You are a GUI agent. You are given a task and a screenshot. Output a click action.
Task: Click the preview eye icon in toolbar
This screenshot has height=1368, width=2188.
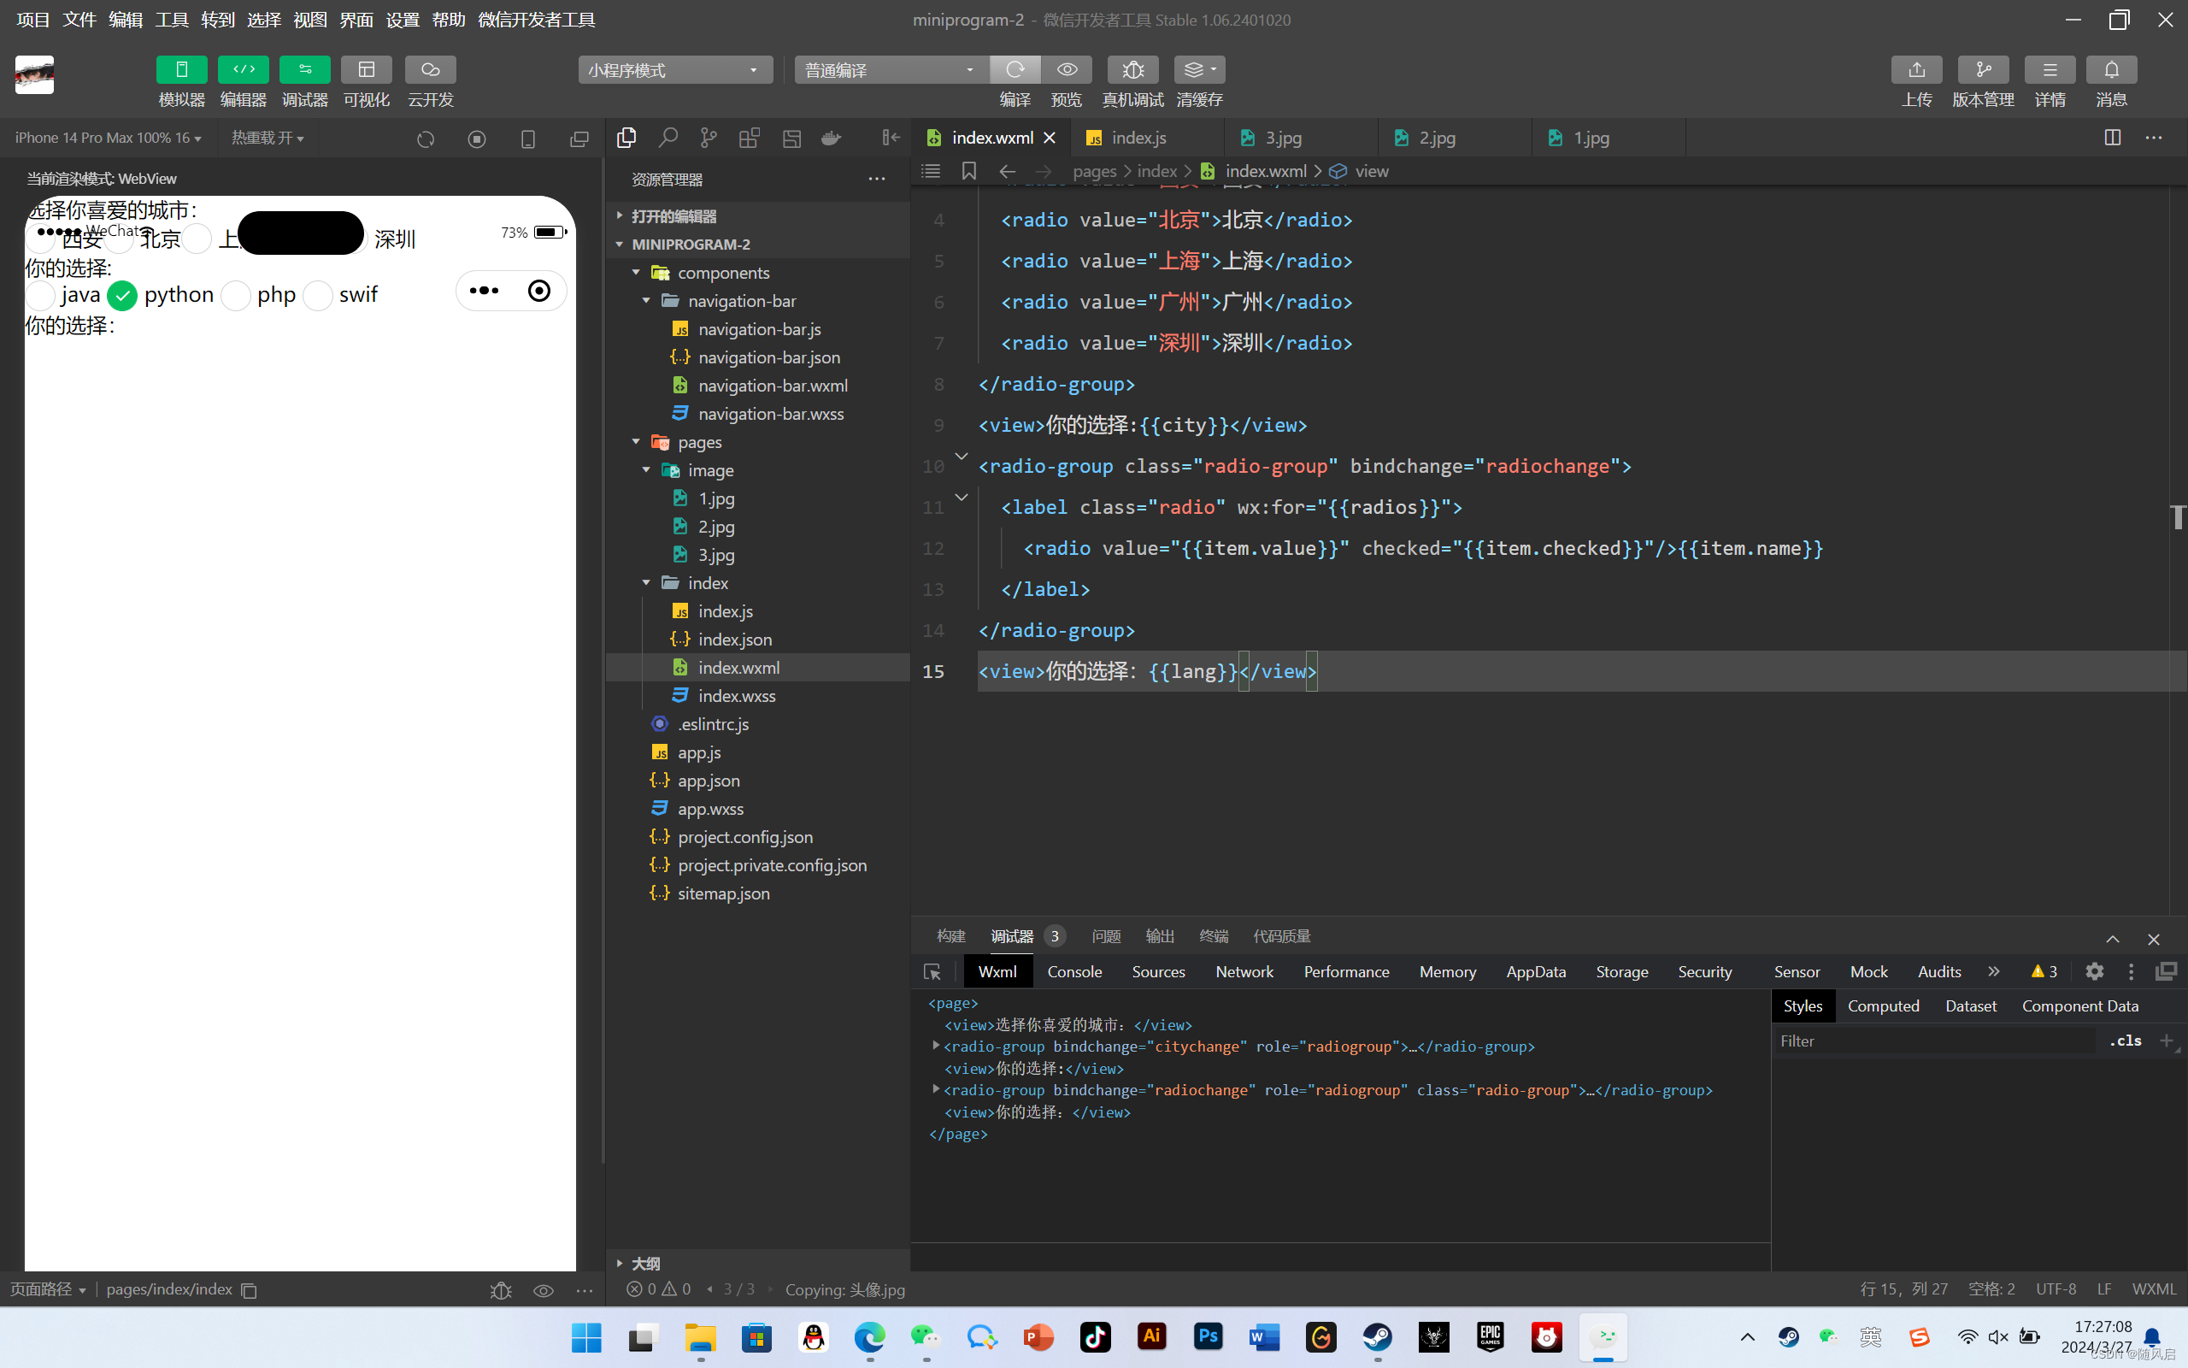1067,69
